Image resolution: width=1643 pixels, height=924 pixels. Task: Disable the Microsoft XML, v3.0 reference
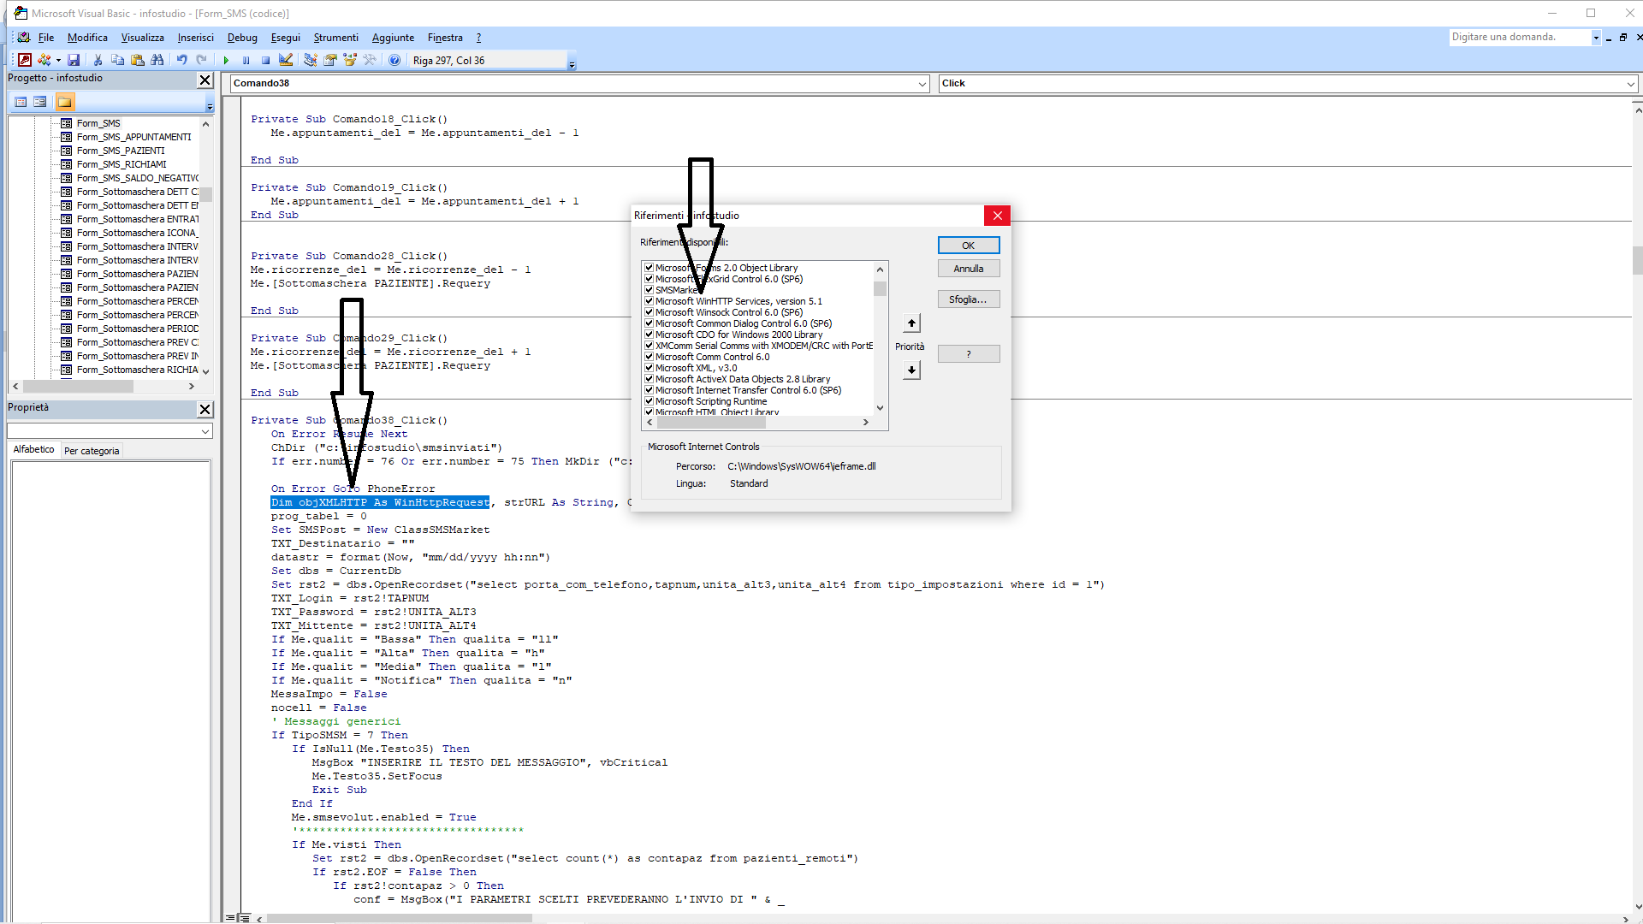click(x=649, y=368)
